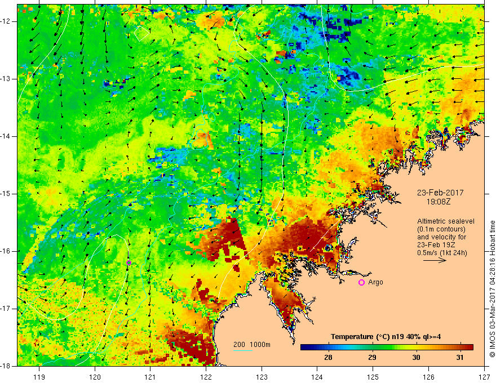Click the '0.5m/s (1kt 24h)' text
Screen dimensions: 496x383
coord(442,253)
